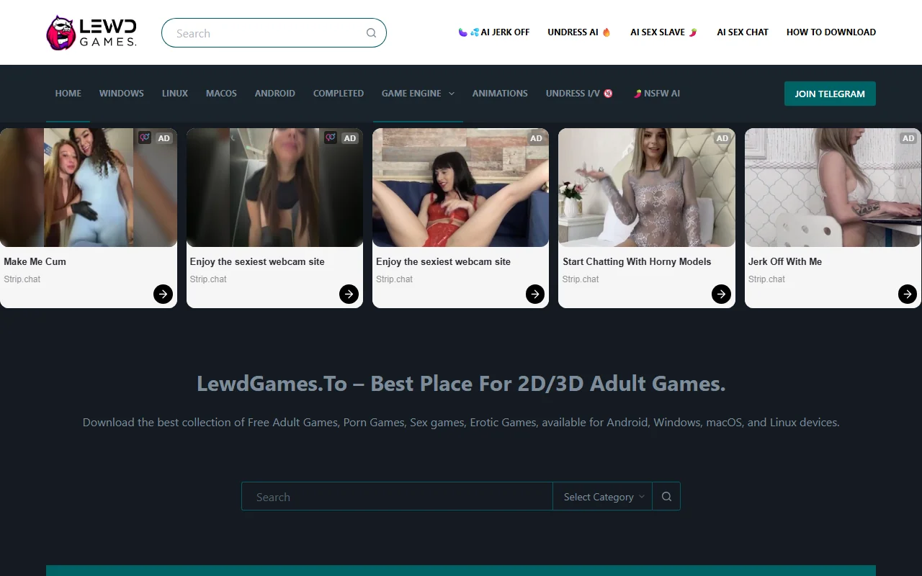Screen dimensions: 922x576
Task: Click the JOIN TELEGRAM button
Action: [829, 93]
